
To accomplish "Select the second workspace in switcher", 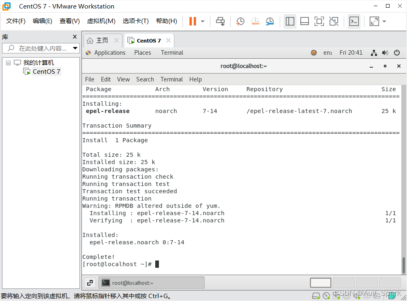I will point(344,283).
